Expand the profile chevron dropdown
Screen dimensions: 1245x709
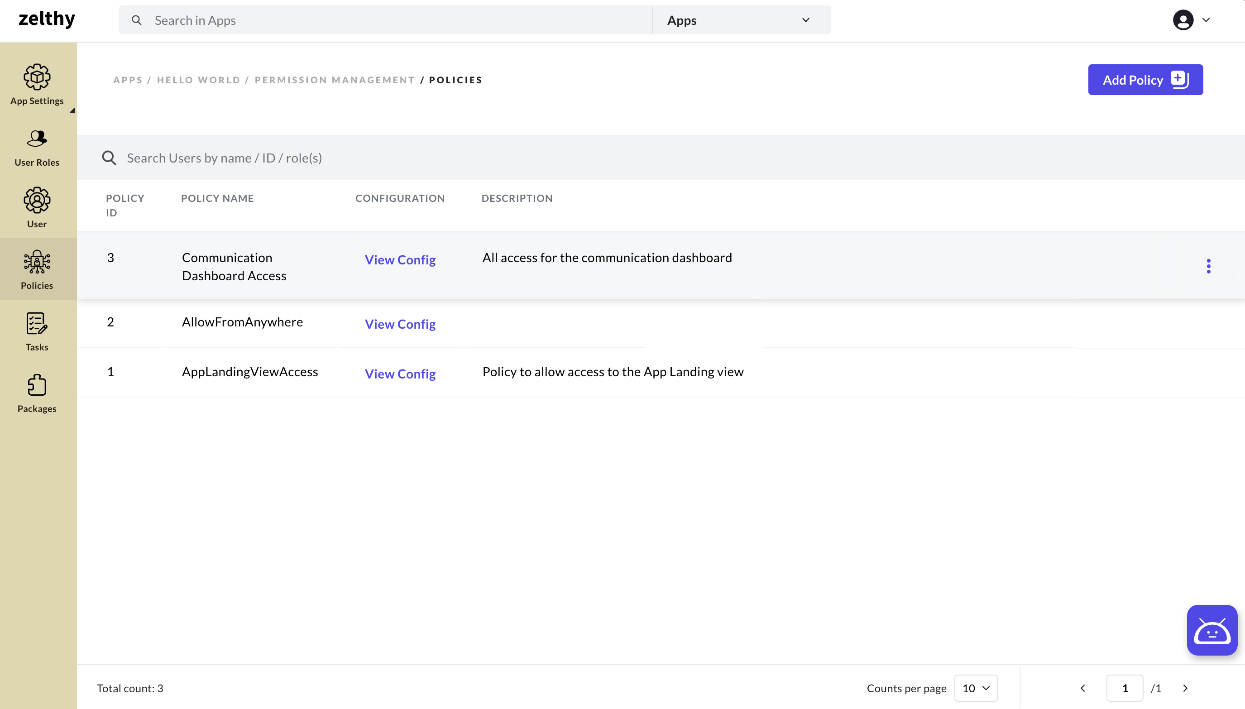click(x=1206, y=20)
